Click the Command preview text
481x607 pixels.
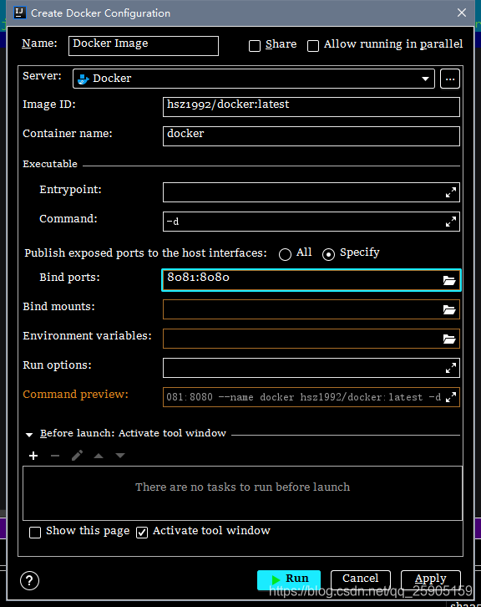303,397
